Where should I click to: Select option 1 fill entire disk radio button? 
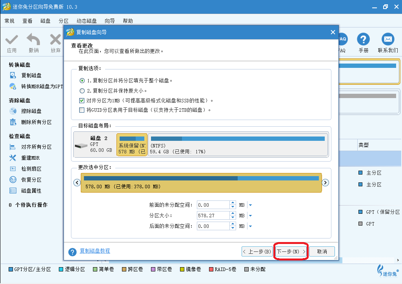pos(82,81)
